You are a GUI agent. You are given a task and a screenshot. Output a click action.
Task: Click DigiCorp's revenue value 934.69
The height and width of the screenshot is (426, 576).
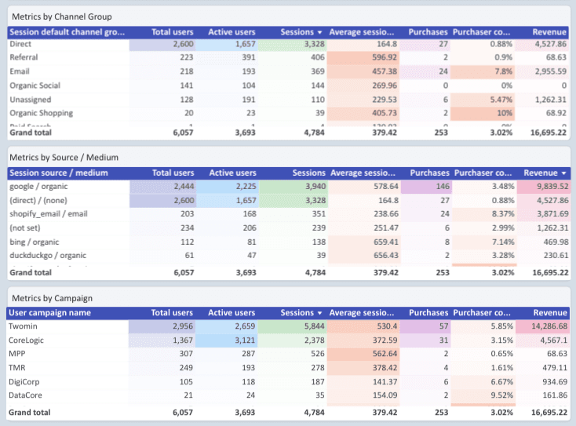[542, 381]
